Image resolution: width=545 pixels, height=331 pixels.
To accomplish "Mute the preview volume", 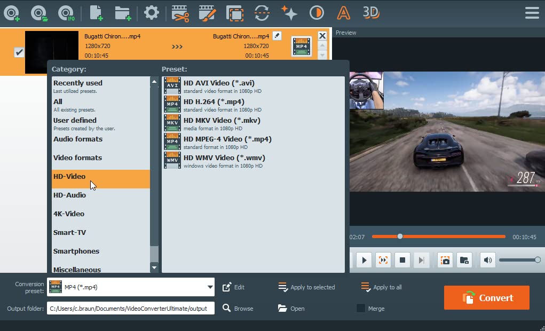I will coord(488,260).
